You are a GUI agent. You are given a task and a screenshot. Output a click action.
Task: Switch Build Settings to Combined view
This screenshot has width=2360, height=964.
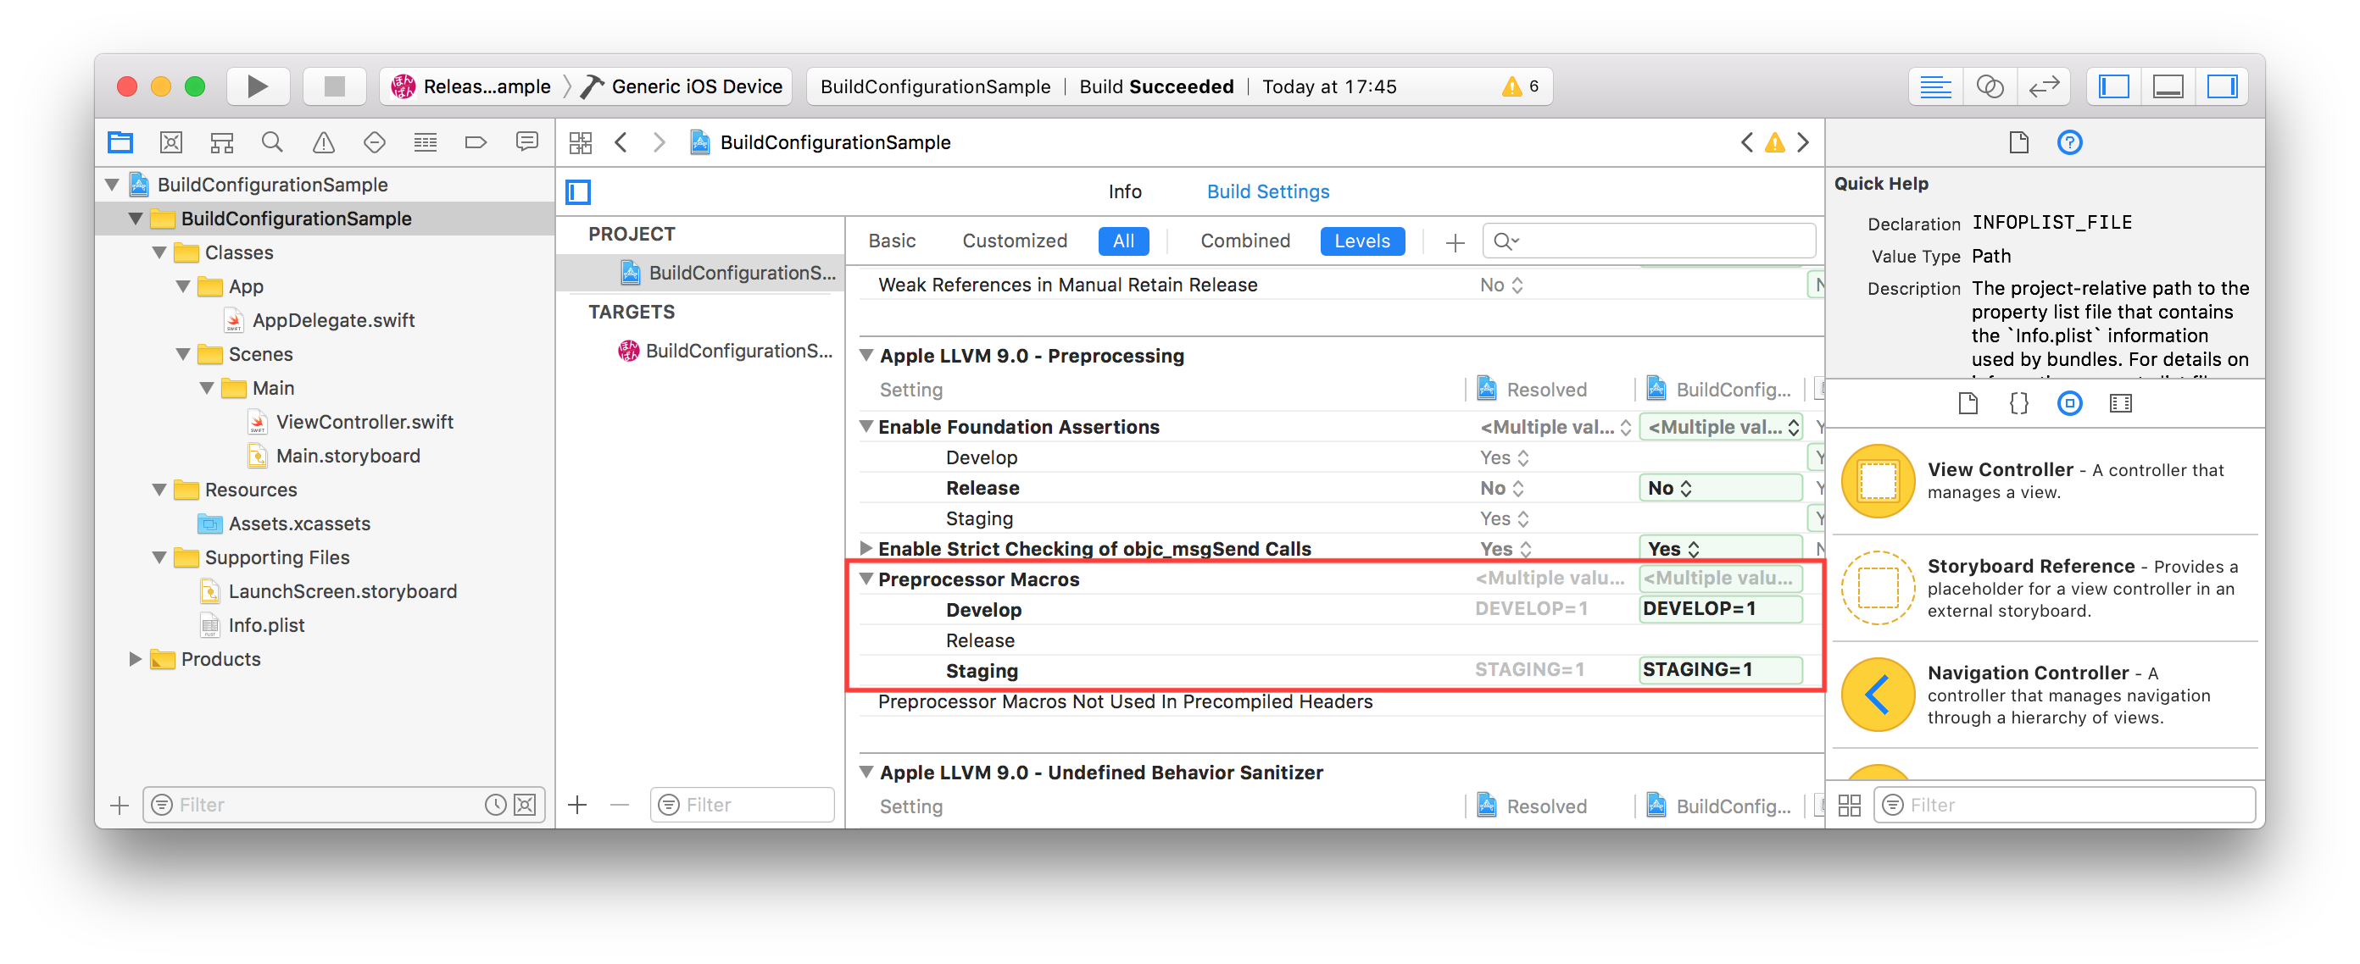(x=1244, y=241)
